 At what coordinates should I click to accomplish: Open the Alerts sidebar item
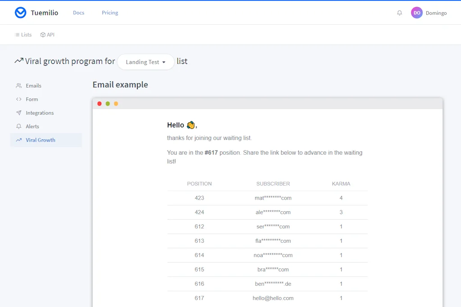(32, 126)
